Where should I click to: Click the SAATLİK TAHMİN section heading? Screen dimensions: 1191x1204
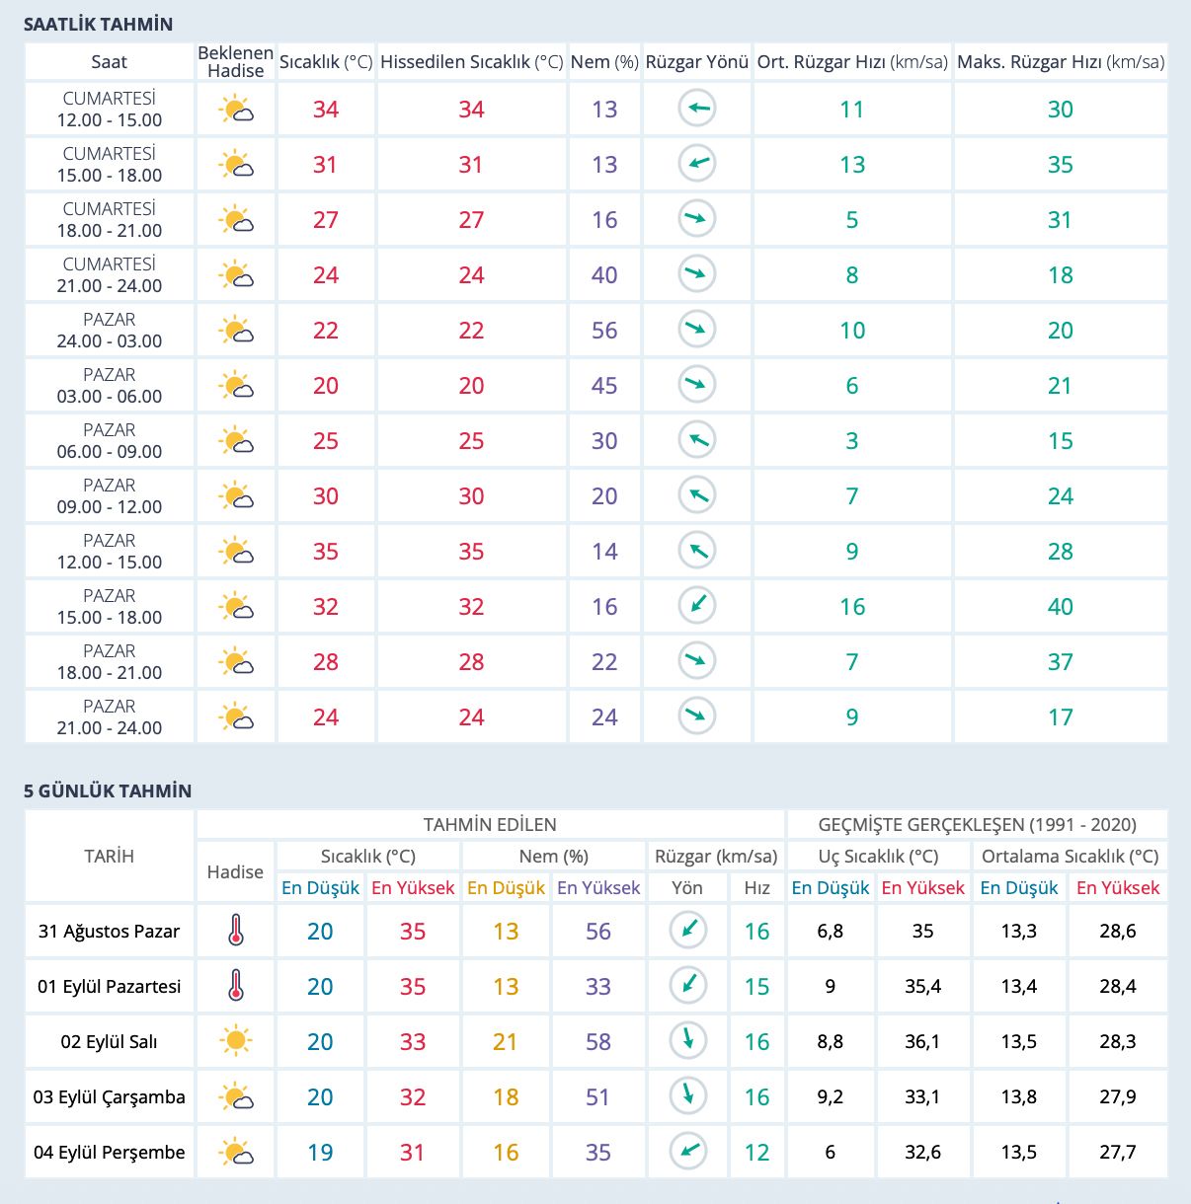(98, 25)
